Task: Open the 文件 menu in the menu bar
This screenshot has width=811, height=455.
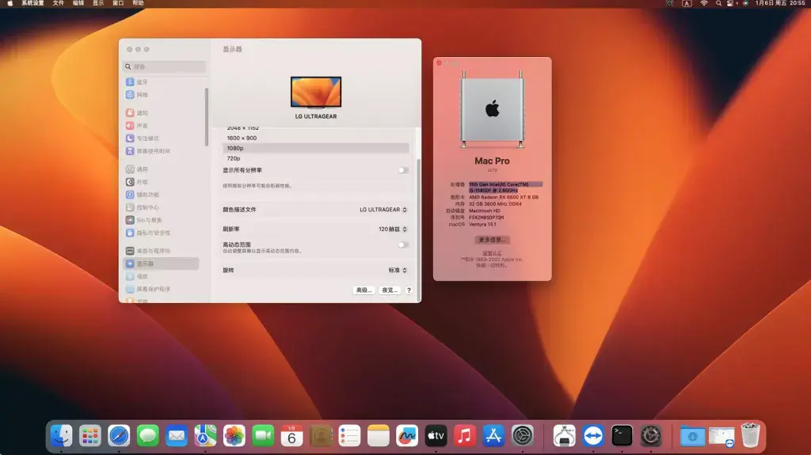Action: point(59,3)
